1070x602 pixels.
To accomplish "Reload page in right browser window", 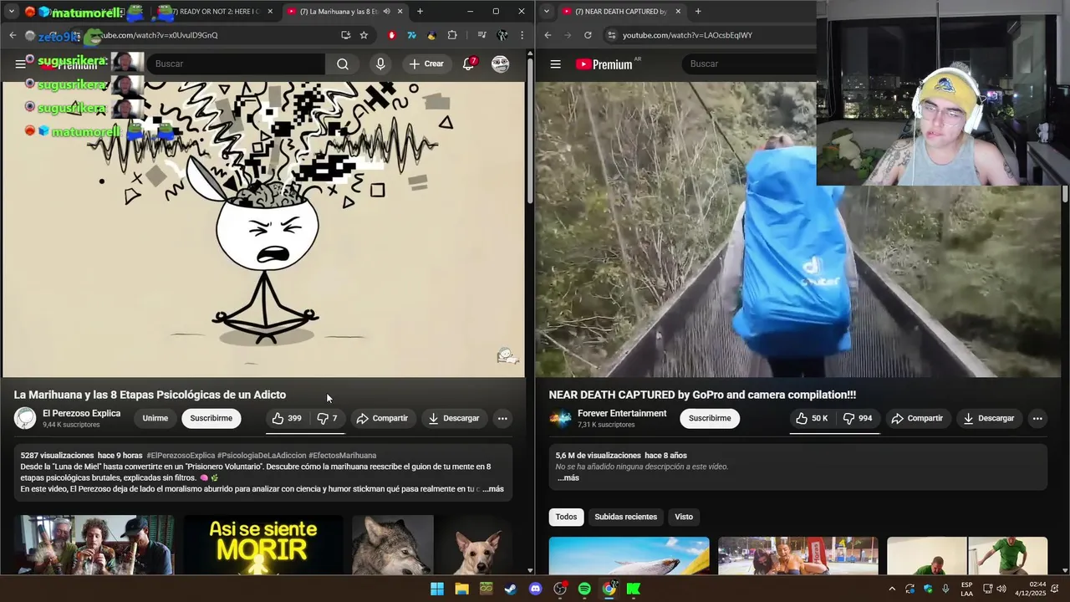I will (x=588, y=35).
